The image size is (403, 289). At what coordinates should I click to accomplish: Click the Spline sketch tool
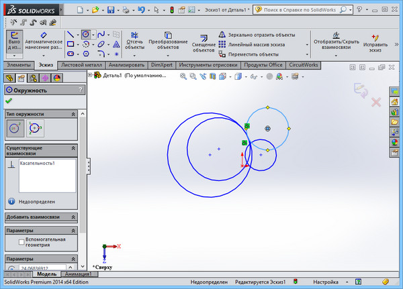point(101,35)
